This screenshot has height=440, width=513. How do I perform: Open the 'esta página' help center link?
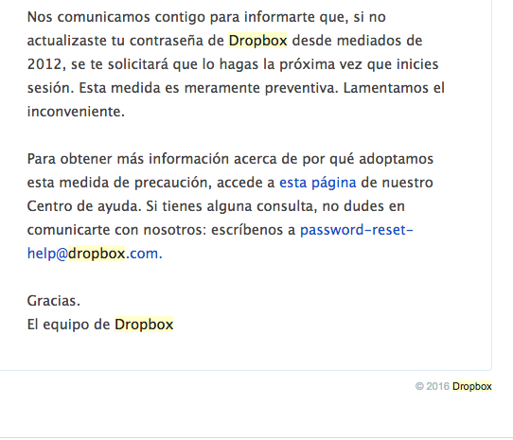click(317, 183)
